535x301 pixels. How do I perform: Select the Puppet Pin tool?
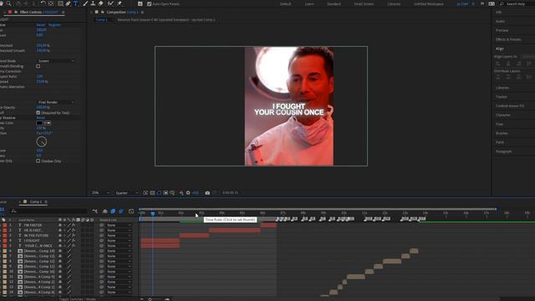pos(120,3)
